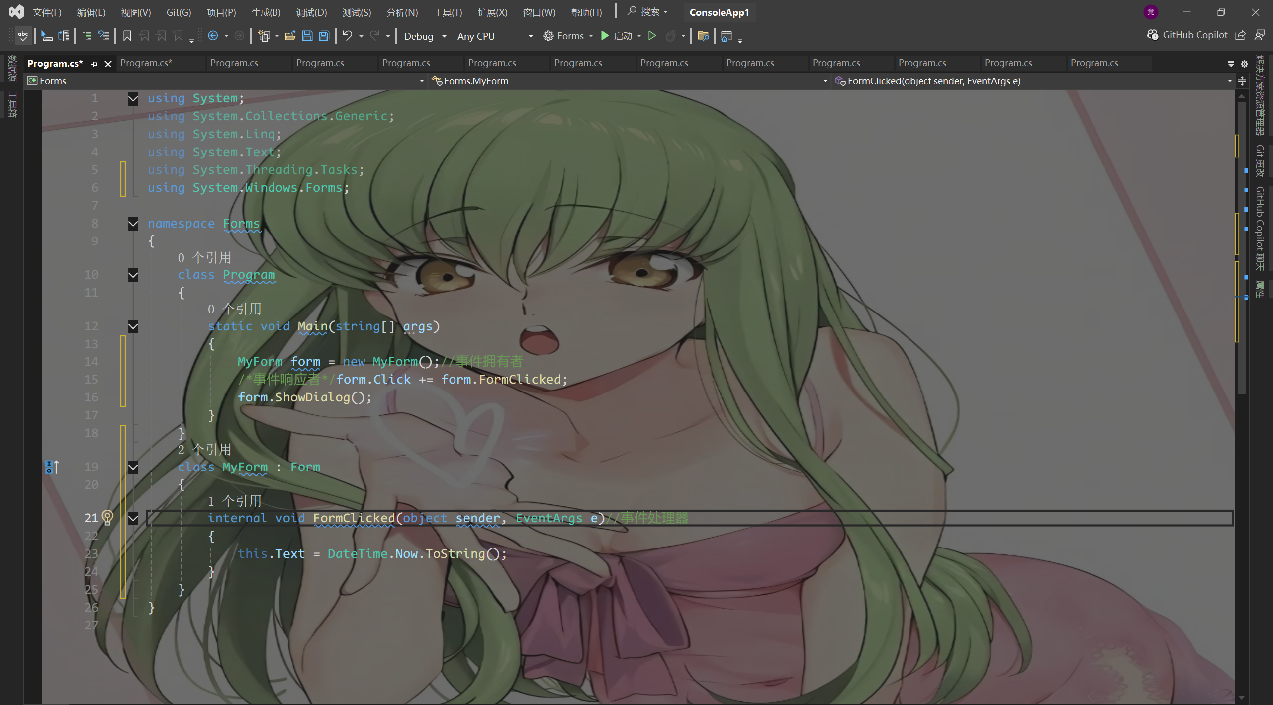The height and width of the screenshot is (705, 1273).
Task: Collapse the class MyForm block
Action: click(133, 468)
